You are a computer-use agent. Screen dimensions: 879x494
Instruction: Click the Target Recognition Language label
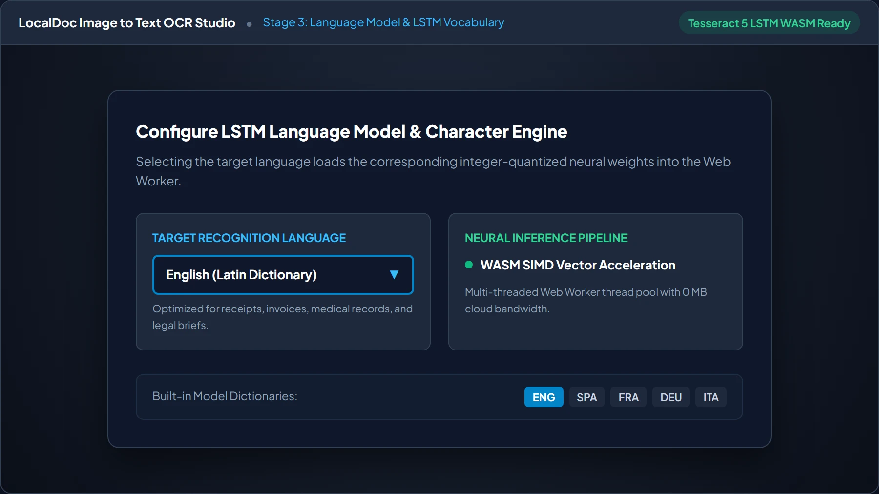coord(249,238)
